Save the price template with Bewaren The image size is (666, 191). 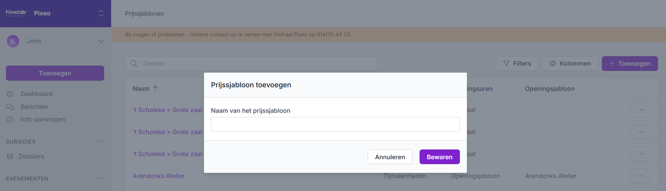[x=439, y=157]
